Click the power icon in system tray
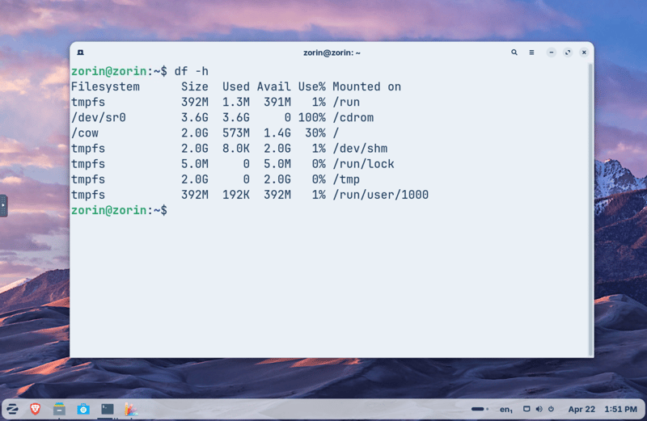This screenshot has height=421, width=647. [x=551, y=409]
